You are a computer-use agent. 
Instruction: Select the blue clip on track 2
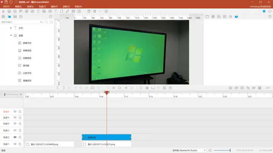point(107,137)
